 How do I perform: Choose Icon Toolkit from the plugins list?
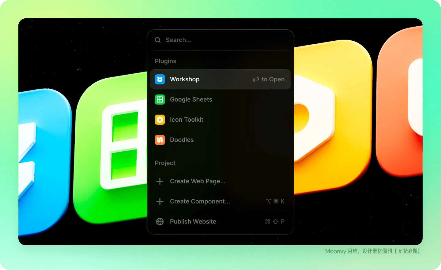(187, 120)
